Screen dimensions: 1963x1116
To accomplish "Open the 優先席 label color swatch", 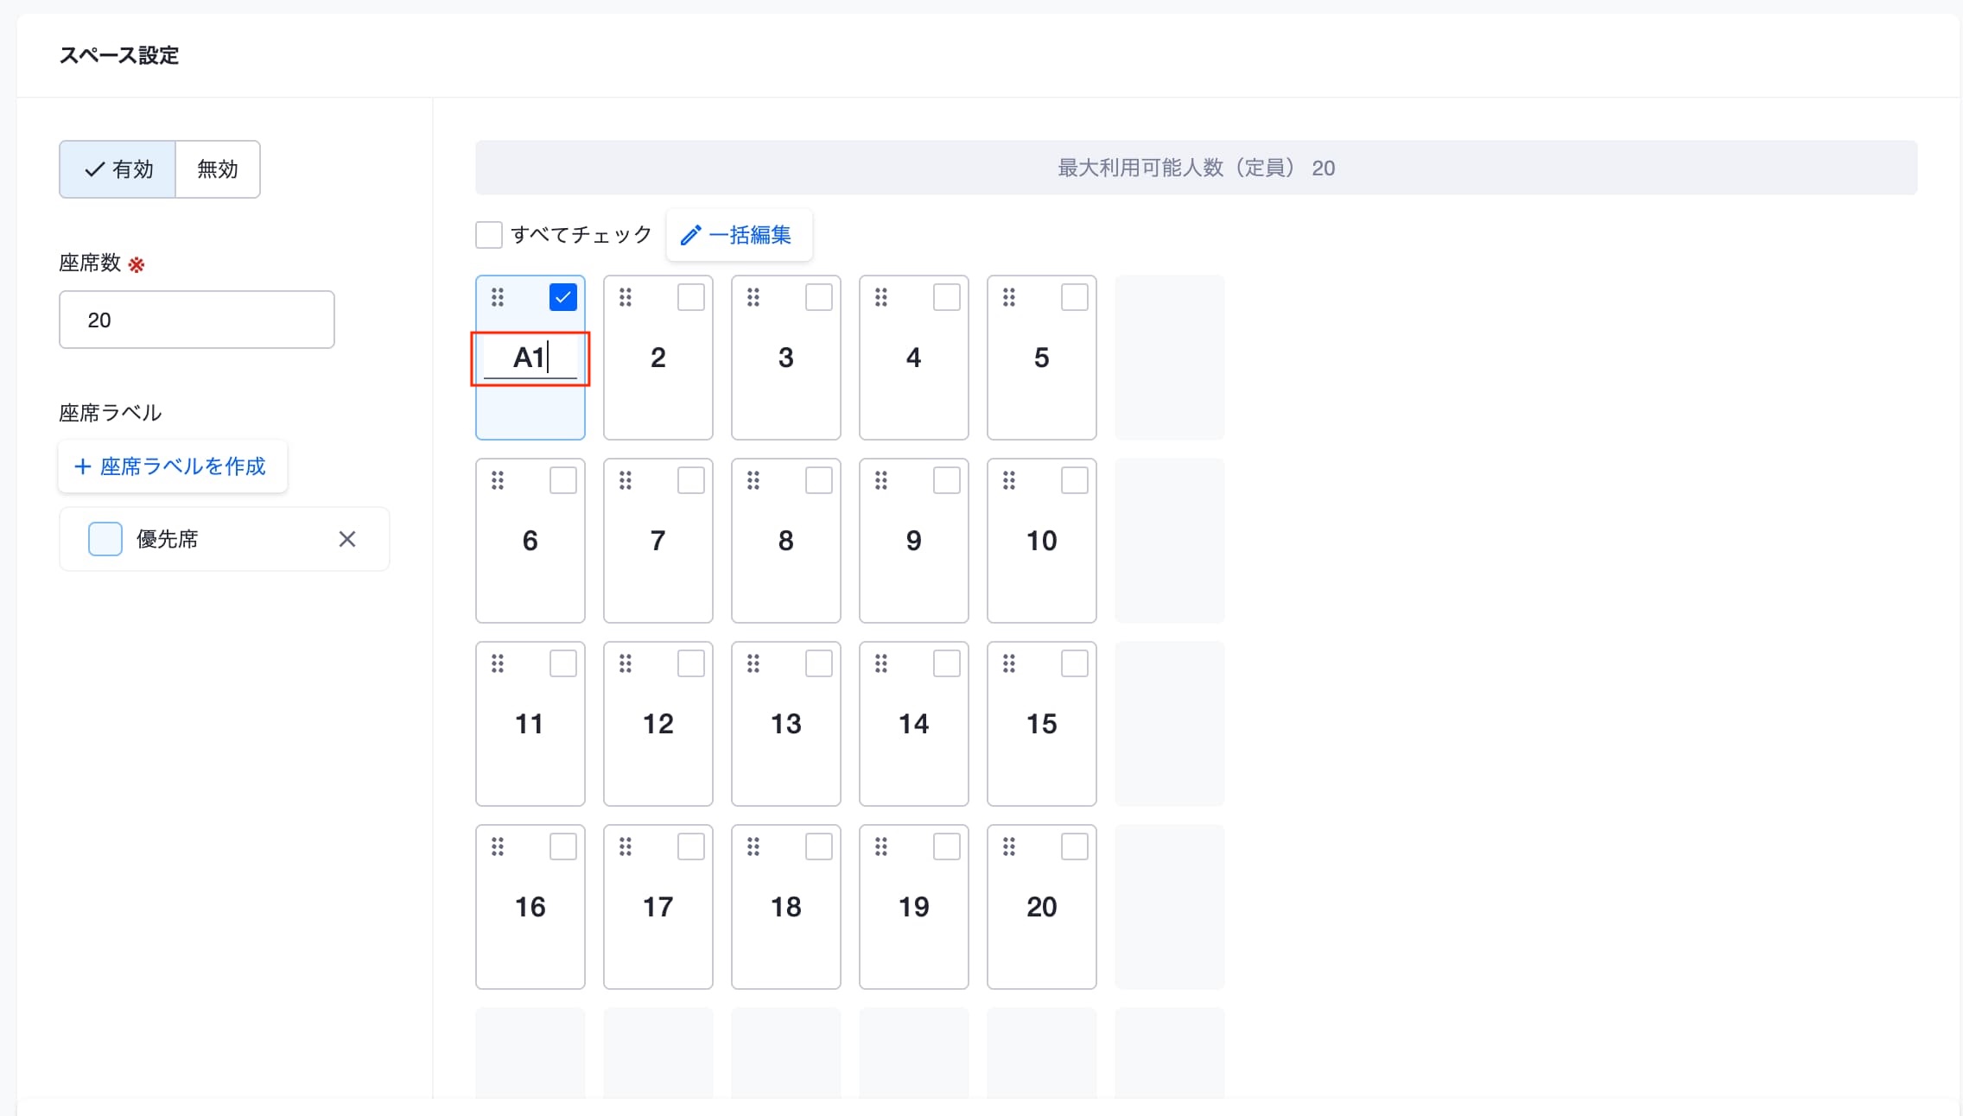I will point(105,539).
